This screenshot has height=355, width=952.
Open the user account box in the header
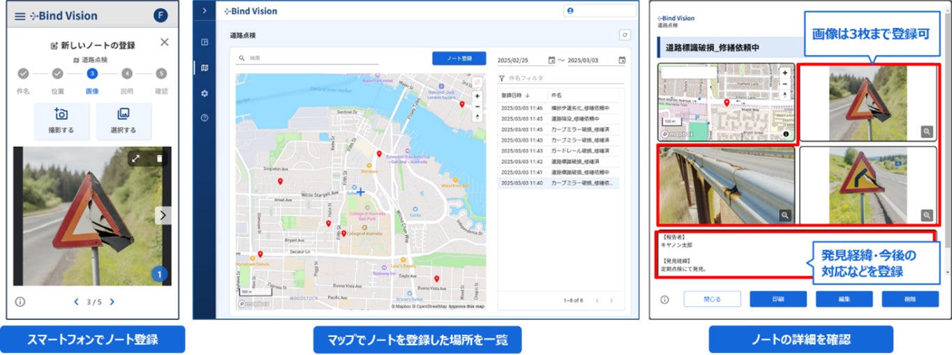coord(600,11)
